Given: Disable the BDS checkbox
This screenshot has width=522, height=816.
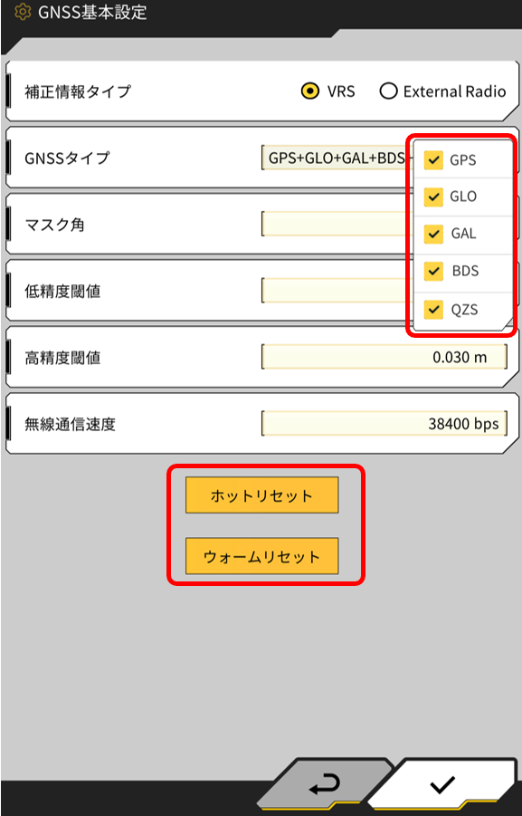Looking at the screenshot, I should [x=433, y=271].
